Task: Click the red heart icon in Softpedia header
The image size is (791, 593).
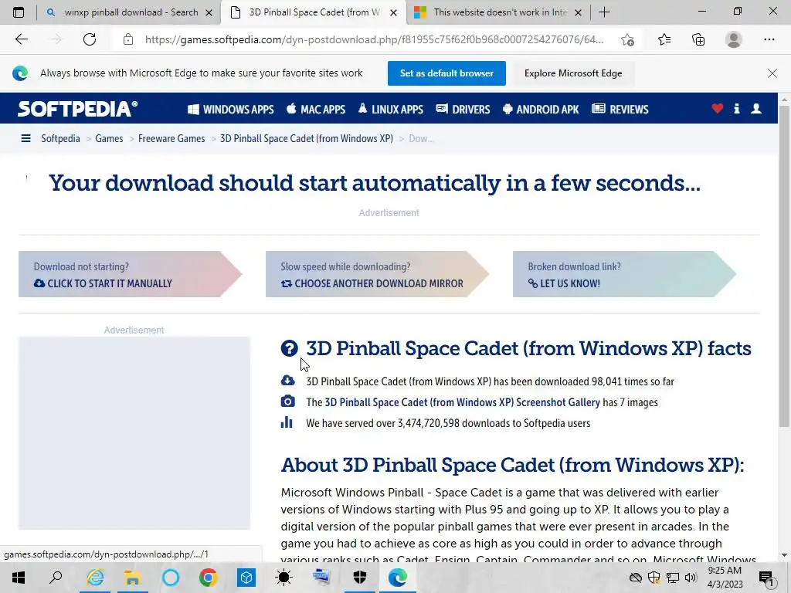Action: (717, 108)
